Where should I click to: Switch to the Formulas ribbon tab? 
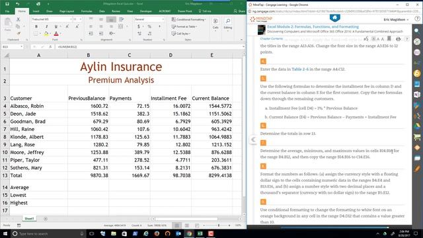pyautogui.click(x=87, y=11)
